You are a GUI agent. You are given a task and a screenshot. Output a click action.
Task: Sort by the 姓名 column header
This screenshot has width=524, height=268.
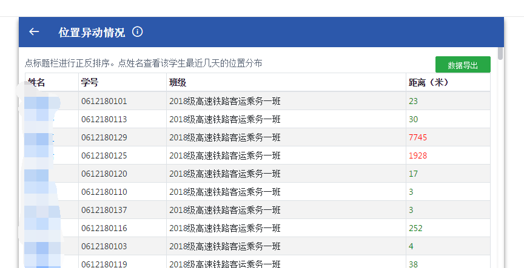pyautogui.click(x=38, y=82)
